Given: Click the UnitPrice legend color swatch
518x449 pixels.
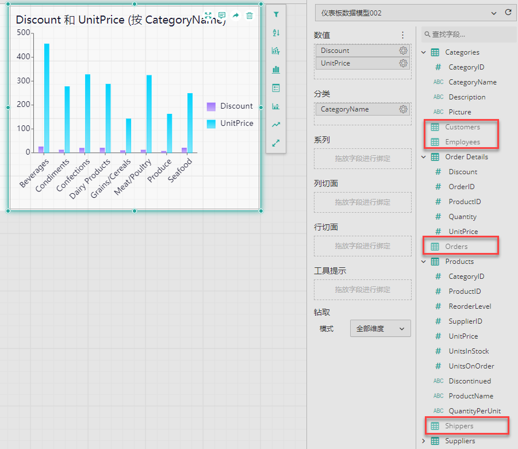Looking at the screenshot, I should pyautogui.click(x=211, y=124).
